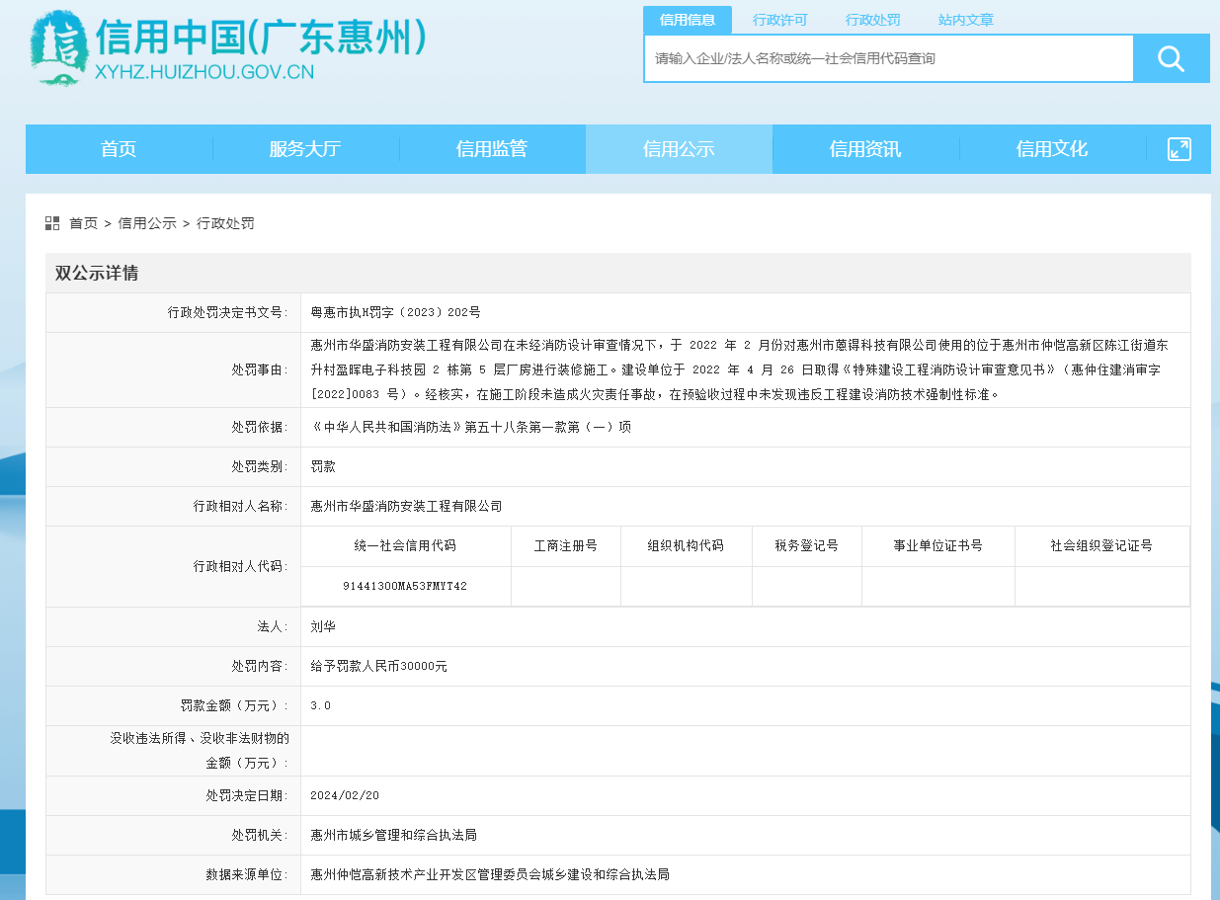Viewport: 1220px width, 900px height.
Task: Select the 信用信息 search tab
Action: [x=688, y=20]
